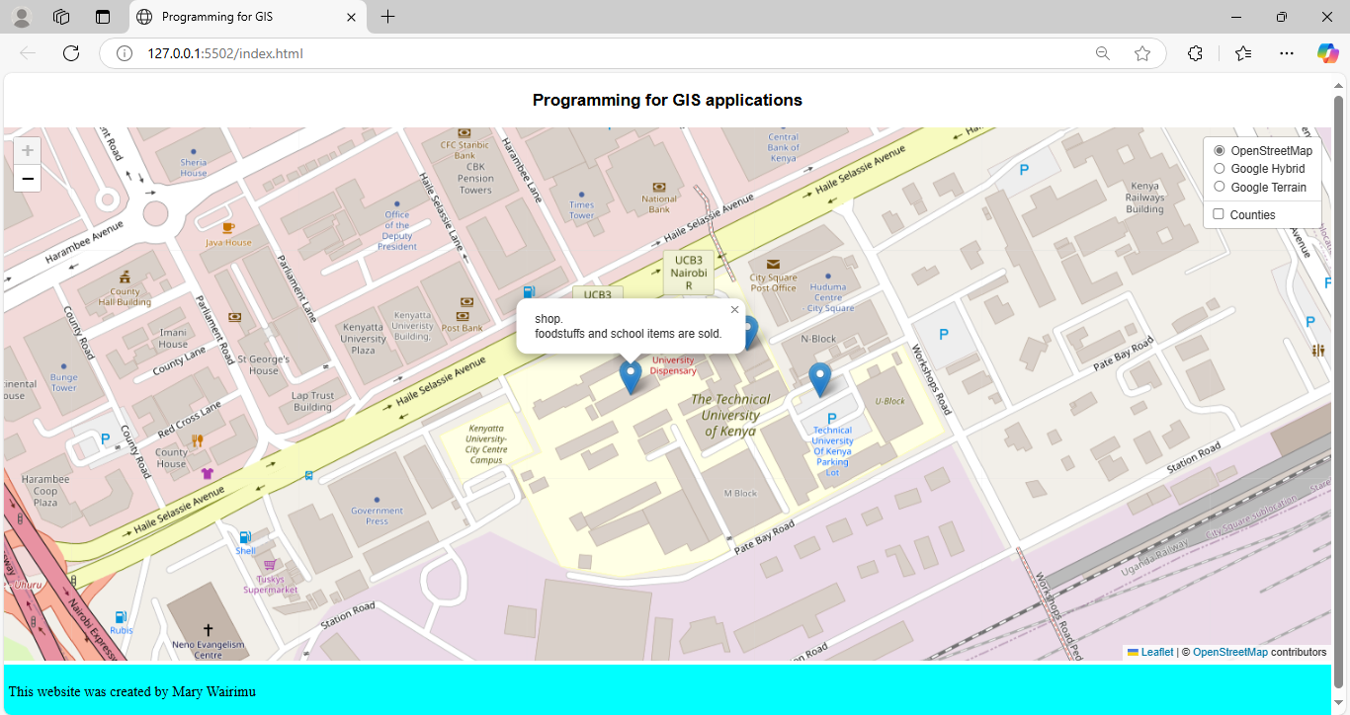
Task: Click the Shell fuel station icon
Action: (244, 537)
